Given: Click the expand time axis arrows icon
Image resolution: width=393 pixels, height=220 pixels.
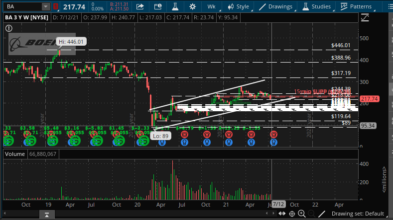Looking at the screenshot, I should (282, 214).
